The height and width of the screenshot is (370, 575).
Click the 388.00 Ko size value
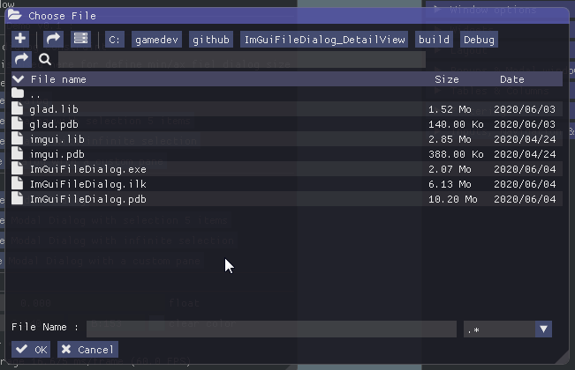tap(456, 154)
